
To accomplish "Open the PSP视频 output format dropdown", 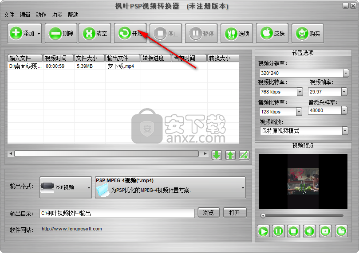I will 66,187.
